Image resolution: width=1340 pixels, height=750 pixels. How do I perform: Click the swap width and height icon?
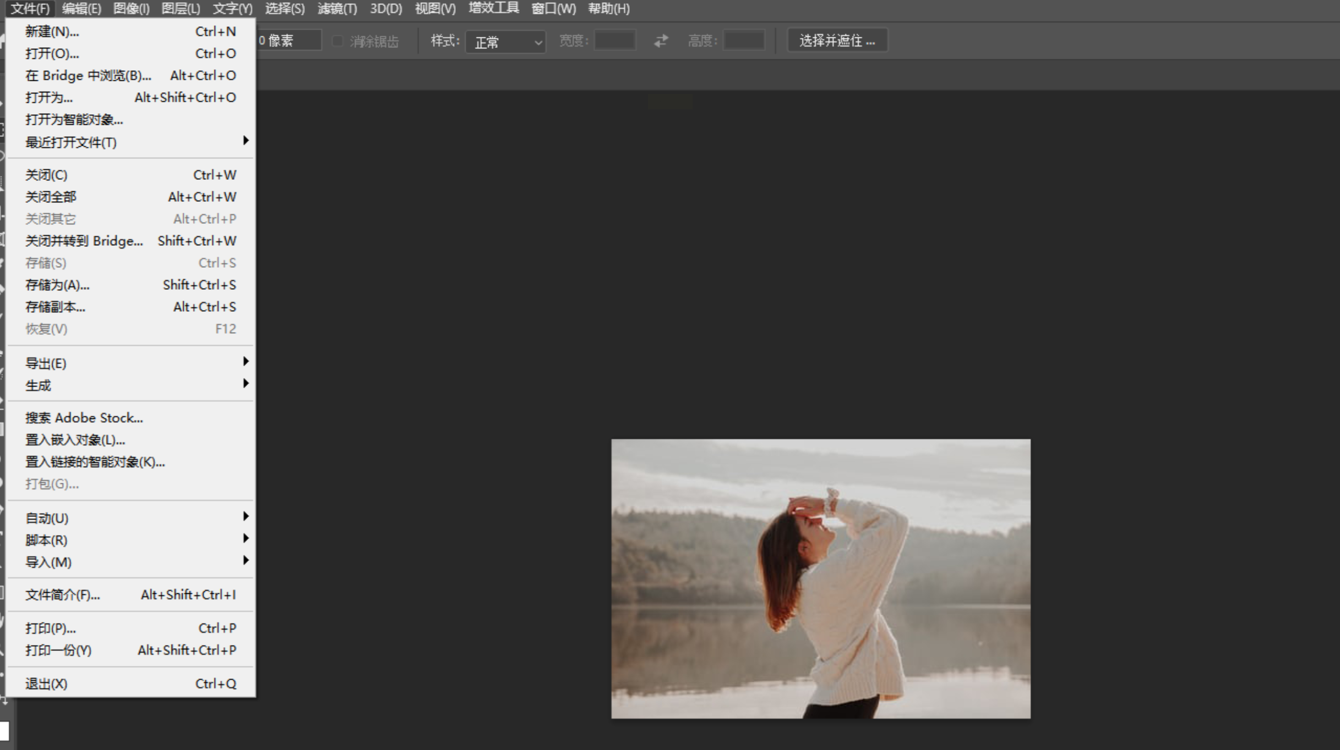pos(661,41)
